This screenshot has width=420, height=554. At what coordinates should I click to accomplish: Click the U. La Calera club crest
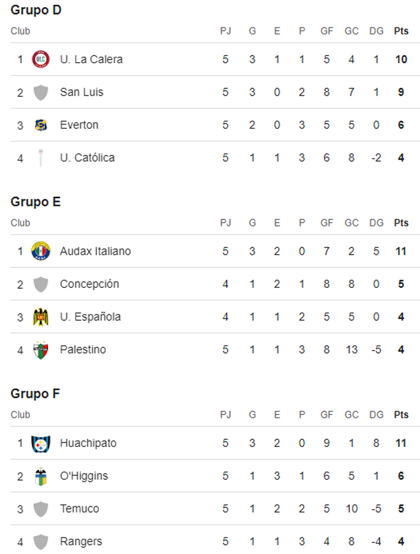click(41, 59)
